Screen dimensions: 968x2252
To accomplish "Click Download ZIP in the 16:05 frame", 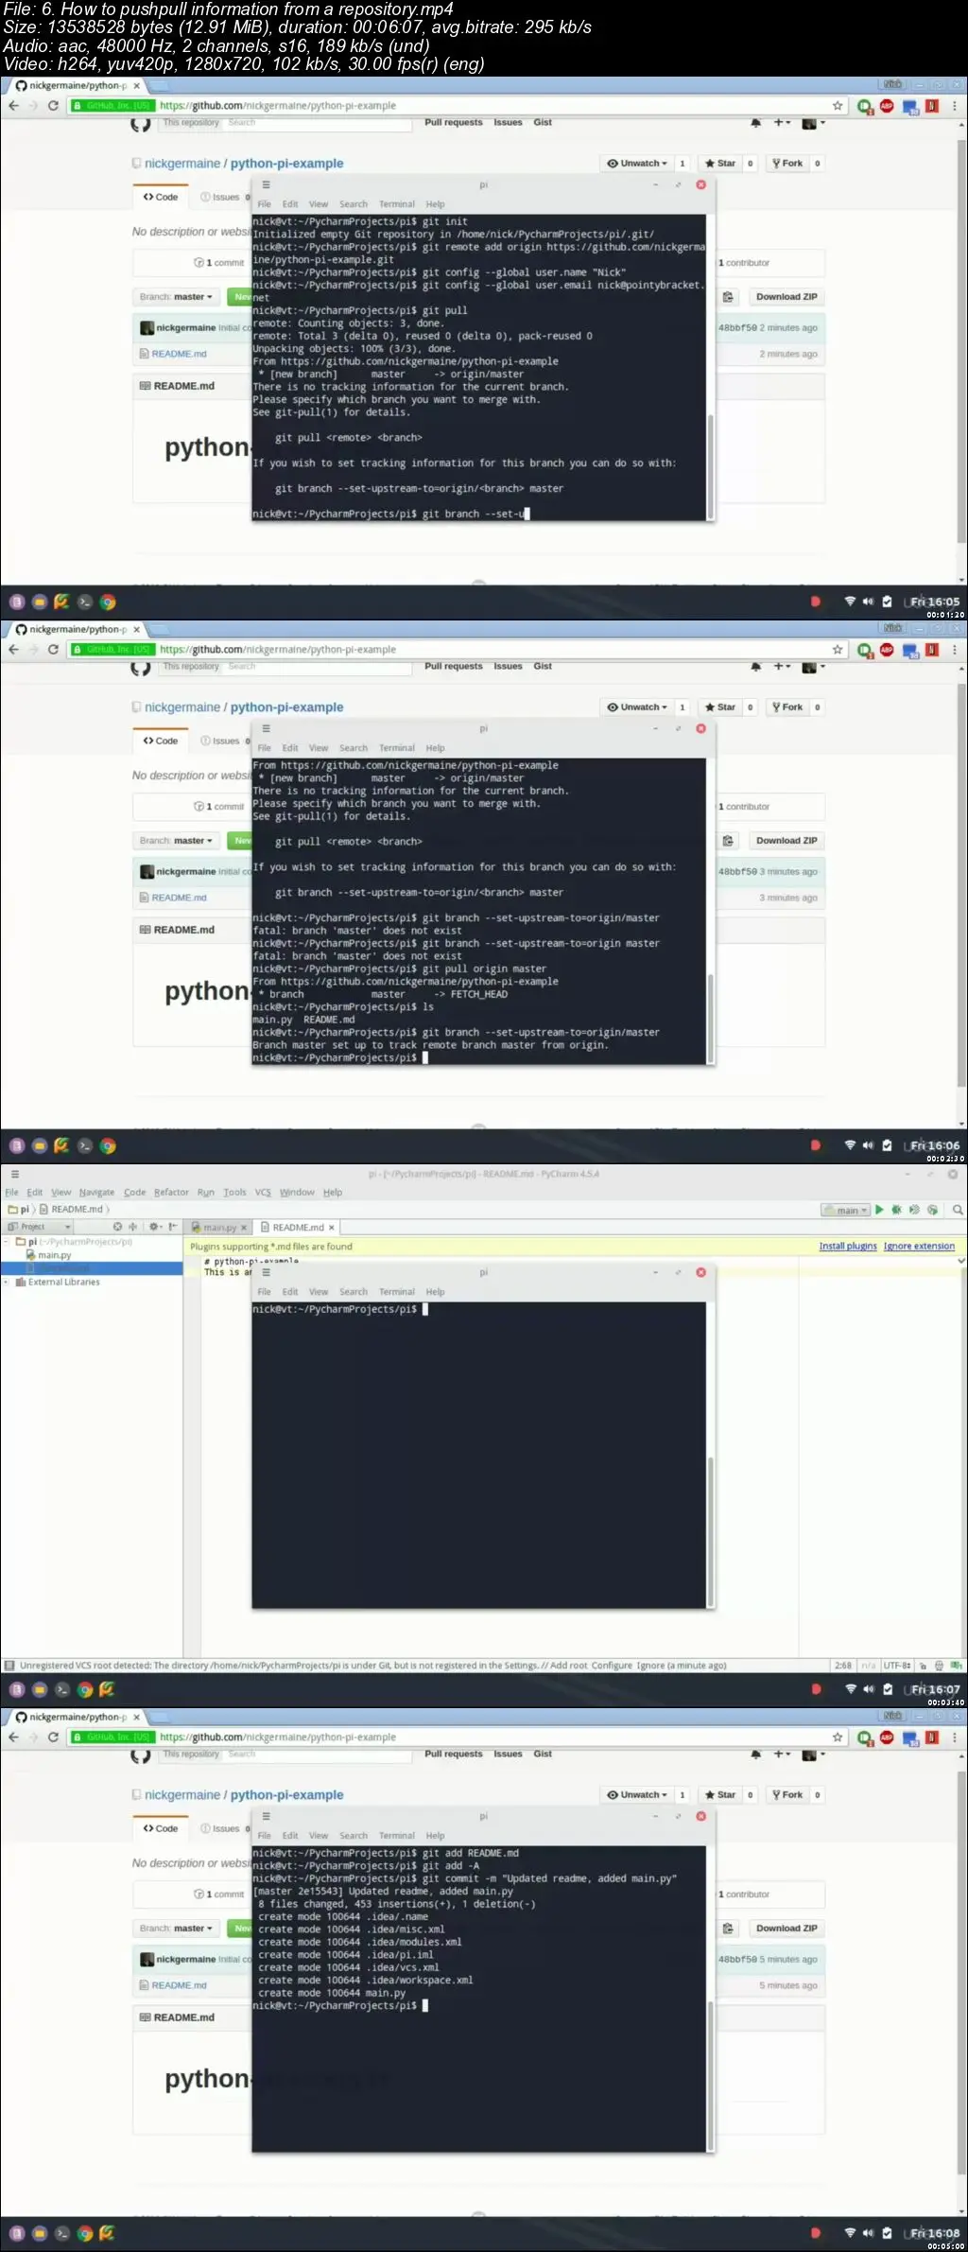I will click(x=786, y=297).
